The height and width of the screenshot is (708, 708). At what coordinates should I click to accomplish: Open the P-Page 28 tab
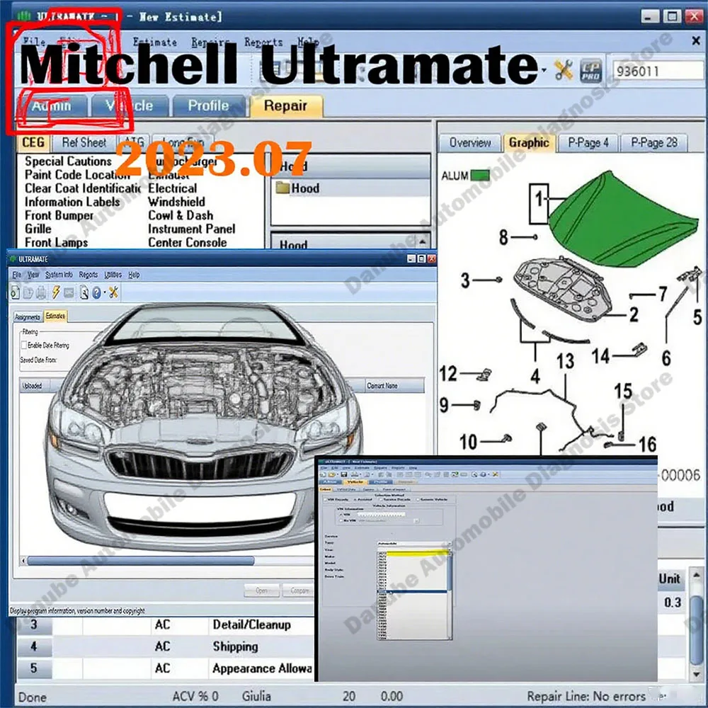pyautogui.click(x=653, y=143)
